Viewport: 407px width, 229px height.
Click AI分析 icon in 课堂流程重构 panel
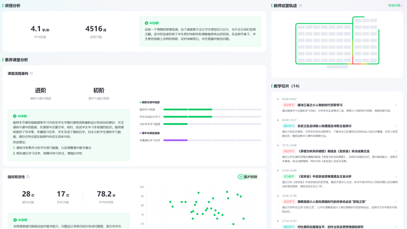[15, 116]
